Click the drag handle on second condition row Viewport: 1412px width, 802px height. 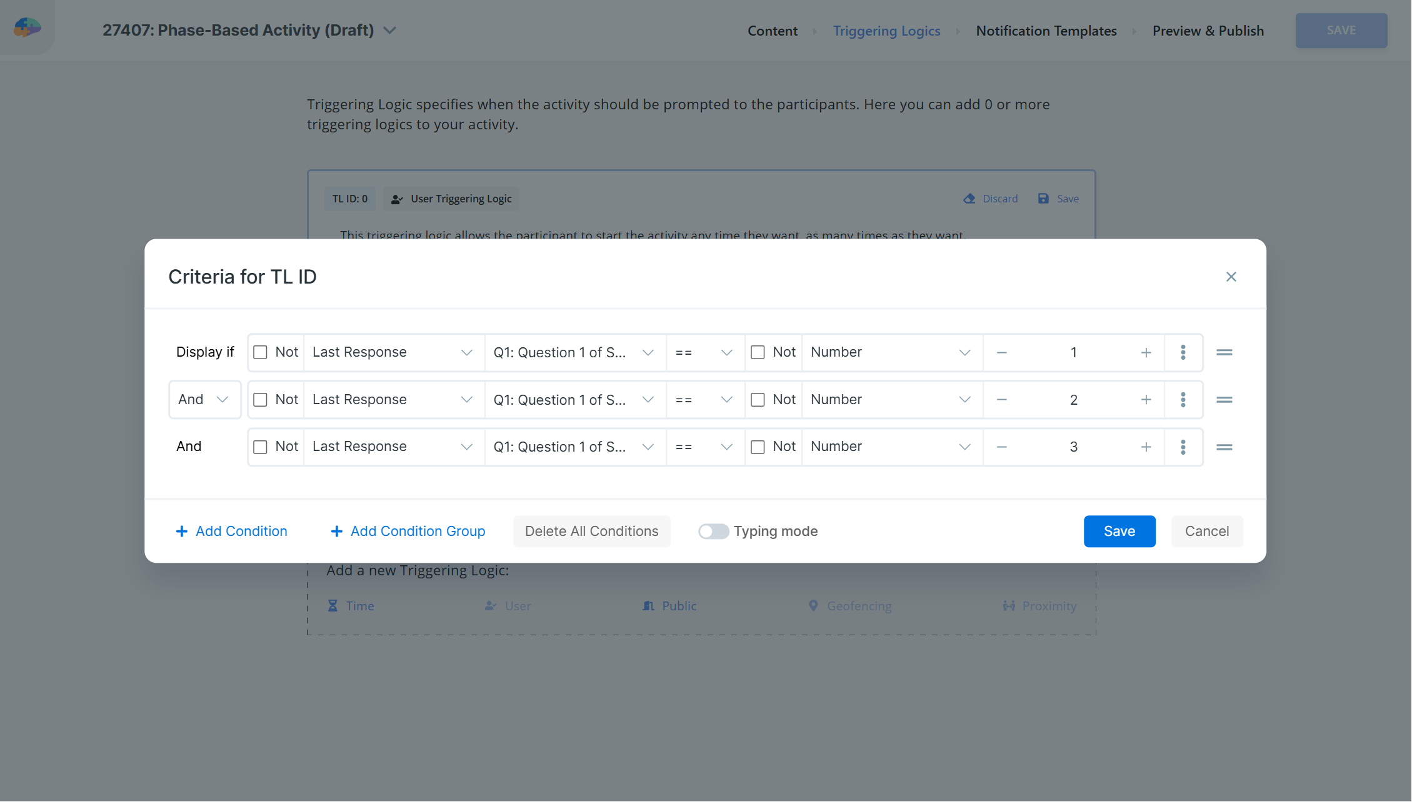tap(1224, 400)
